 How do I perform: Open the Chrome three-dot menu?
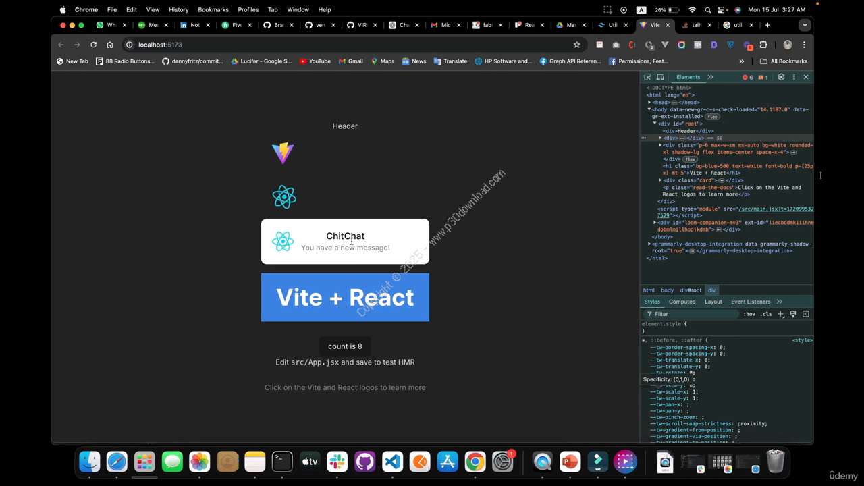click(x=804, y=45)
